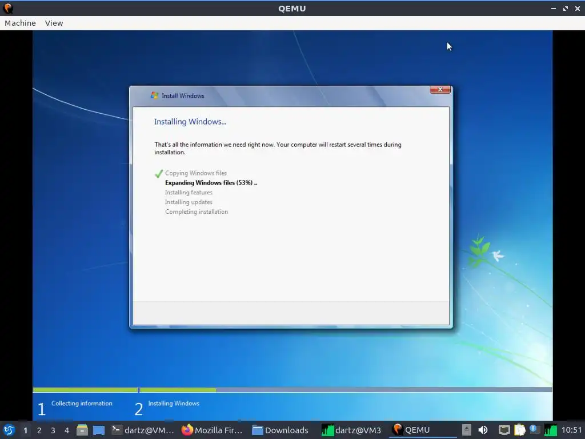Screen dimensions: 585x439
Task: Click the network connection tray icon
Action: click(x=504, y=430)
